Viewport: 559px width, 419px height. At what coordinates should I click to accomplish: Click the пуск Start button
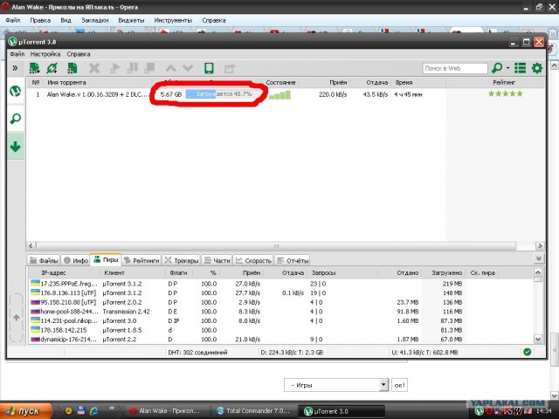pyautogui.click(x=25, y=411)
